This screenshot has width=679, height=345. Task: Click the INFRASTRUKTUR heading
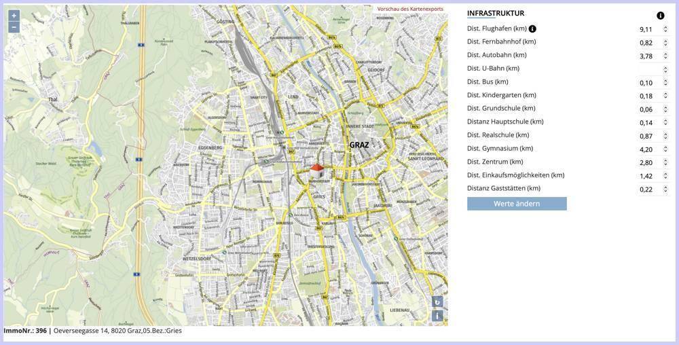pos(496,14)
